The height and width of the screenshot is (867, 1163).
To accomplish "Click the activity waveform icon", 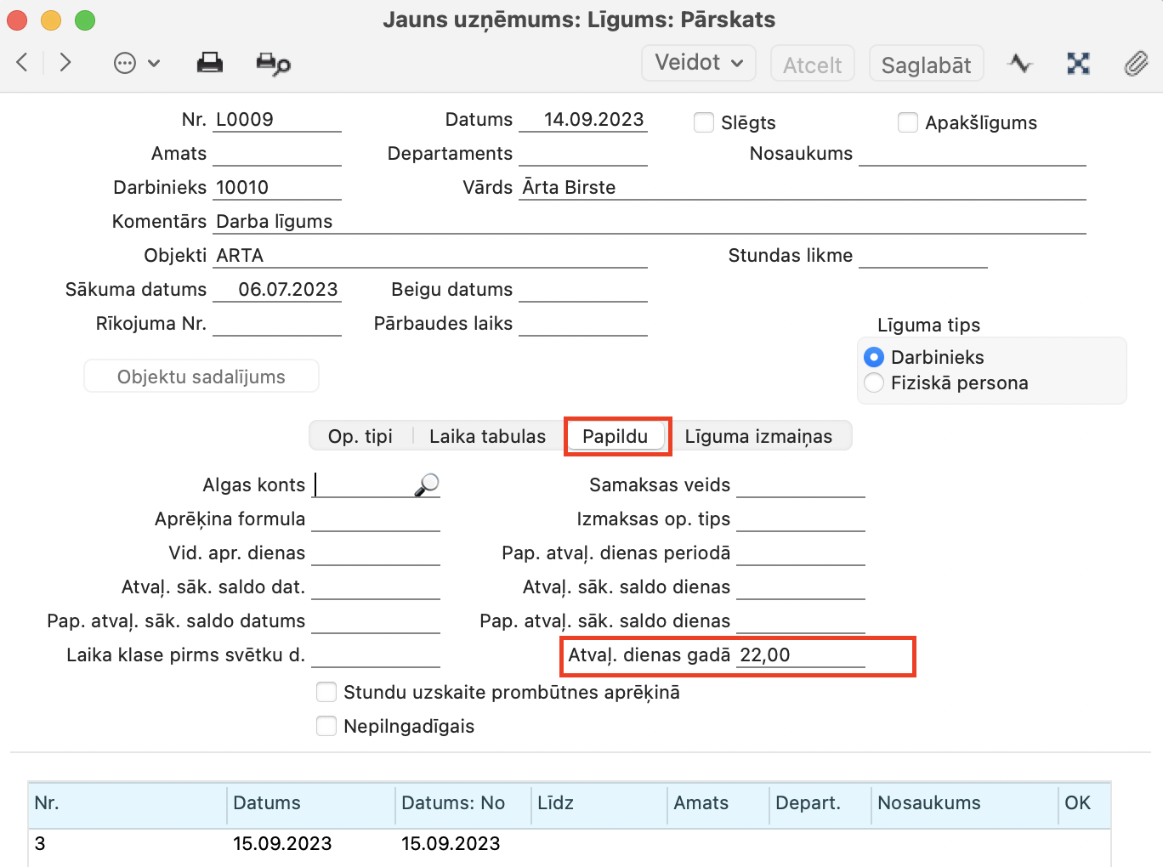I will pyautogui.click(x=1020, y=64).
